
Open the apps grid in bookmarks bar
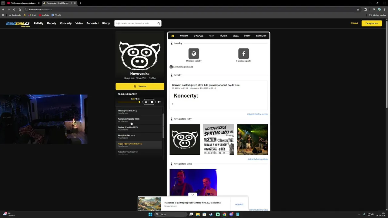tap(3, 15)
